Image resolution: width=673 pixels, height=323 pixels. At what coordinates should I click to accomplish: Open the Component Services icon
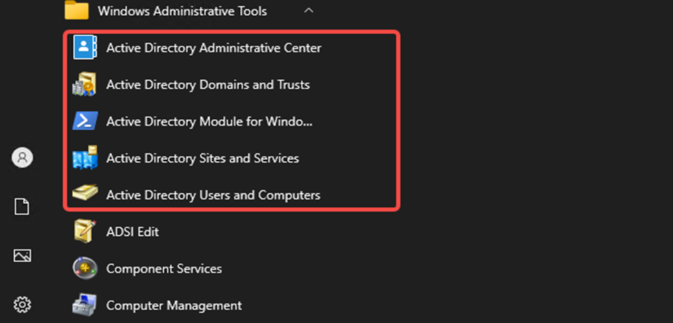(84, 269)
